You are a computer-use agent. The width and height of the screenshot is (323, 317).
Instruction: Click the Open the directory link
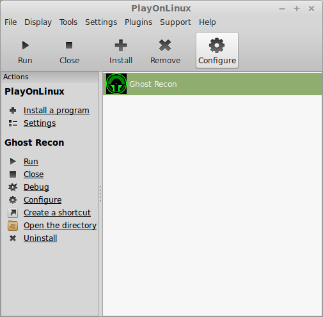click(x=60, y=226)
